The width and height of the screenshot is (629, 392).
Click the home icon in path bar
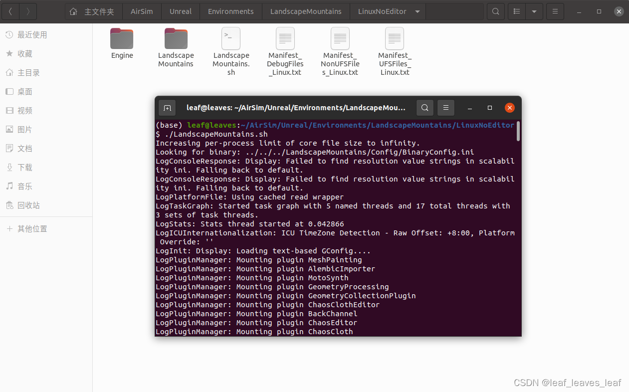(x=73, y=11)
